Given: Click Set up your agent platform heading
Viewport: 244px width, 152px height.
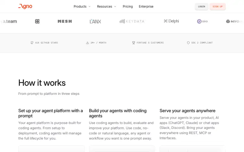Looking at the screenshot, I should pos(51,113).
